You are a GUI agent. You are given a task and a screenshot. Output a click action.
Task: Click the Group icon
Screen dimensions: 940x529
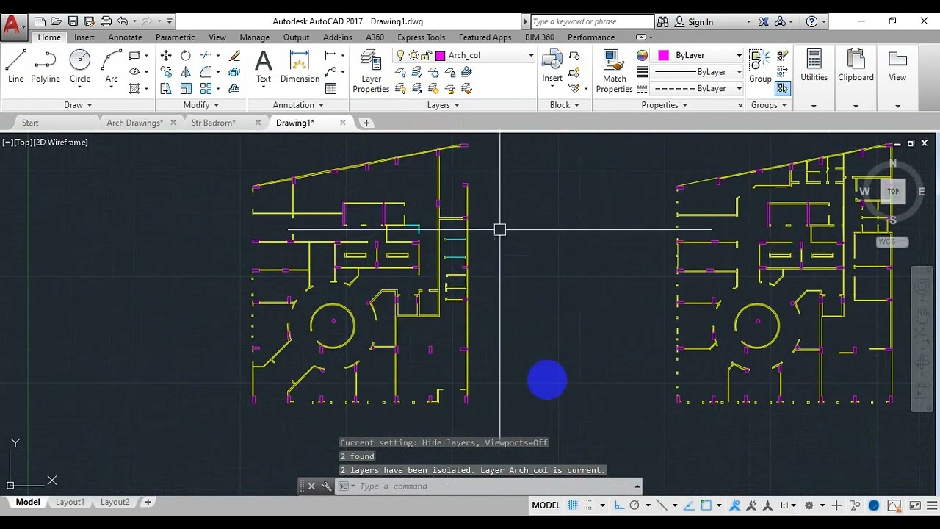760,66
